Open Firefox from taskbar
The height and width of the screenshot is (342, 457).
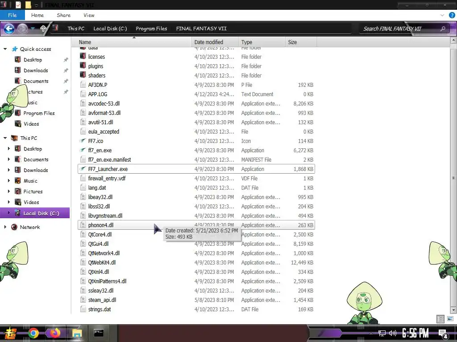click(x=55, y=333)
